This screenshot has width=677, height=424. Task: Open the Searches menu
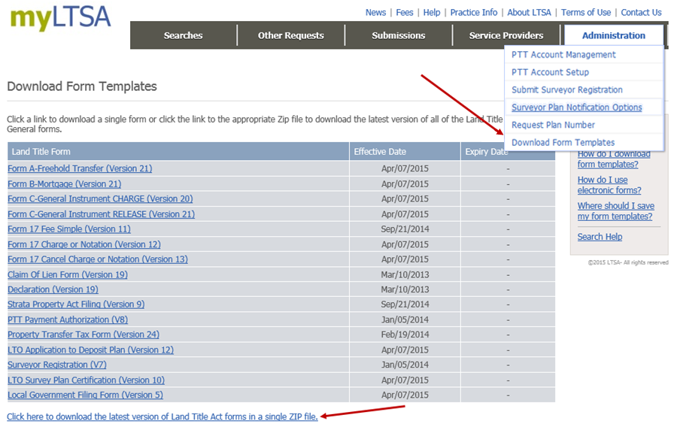(x=183, y=35)
